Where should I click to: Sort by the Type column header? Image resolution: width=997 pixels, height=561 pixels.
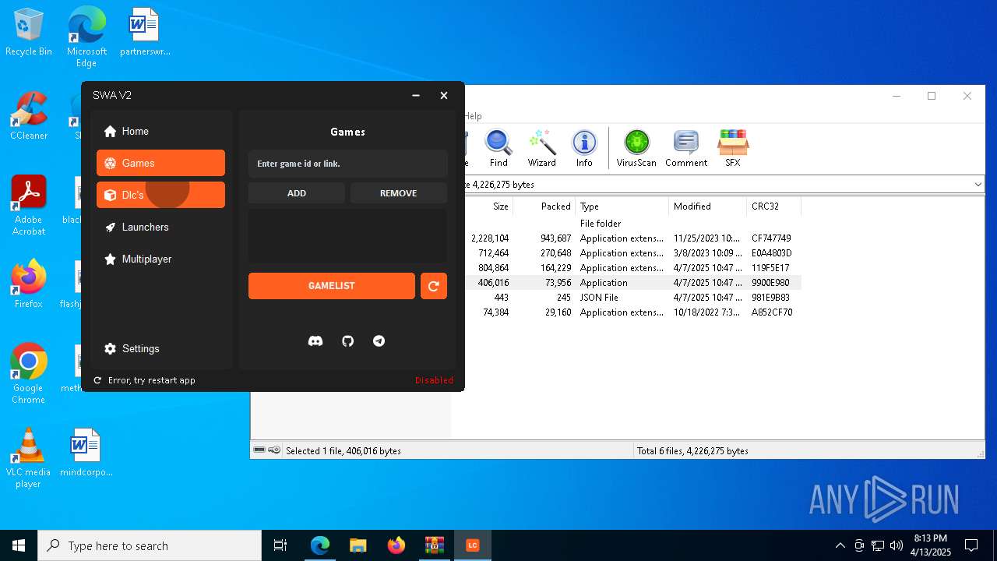click(622, 206)
